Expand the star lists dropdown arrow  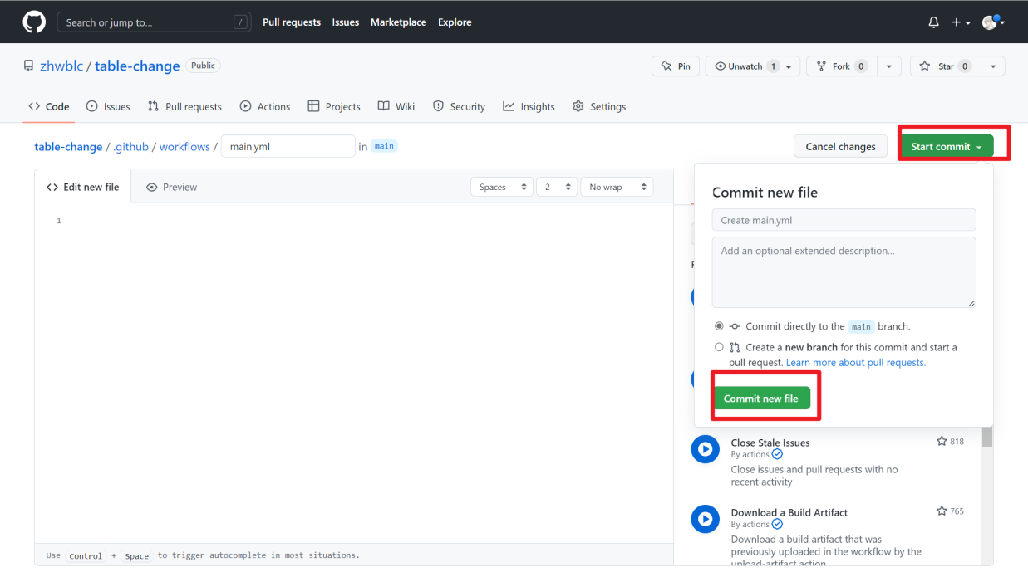pyautogui.click(x=993, y=66)
